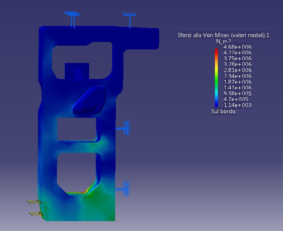Screen dimensions: 283x231
Task: Click the N_m2 unit label
Action: [224, 41]
